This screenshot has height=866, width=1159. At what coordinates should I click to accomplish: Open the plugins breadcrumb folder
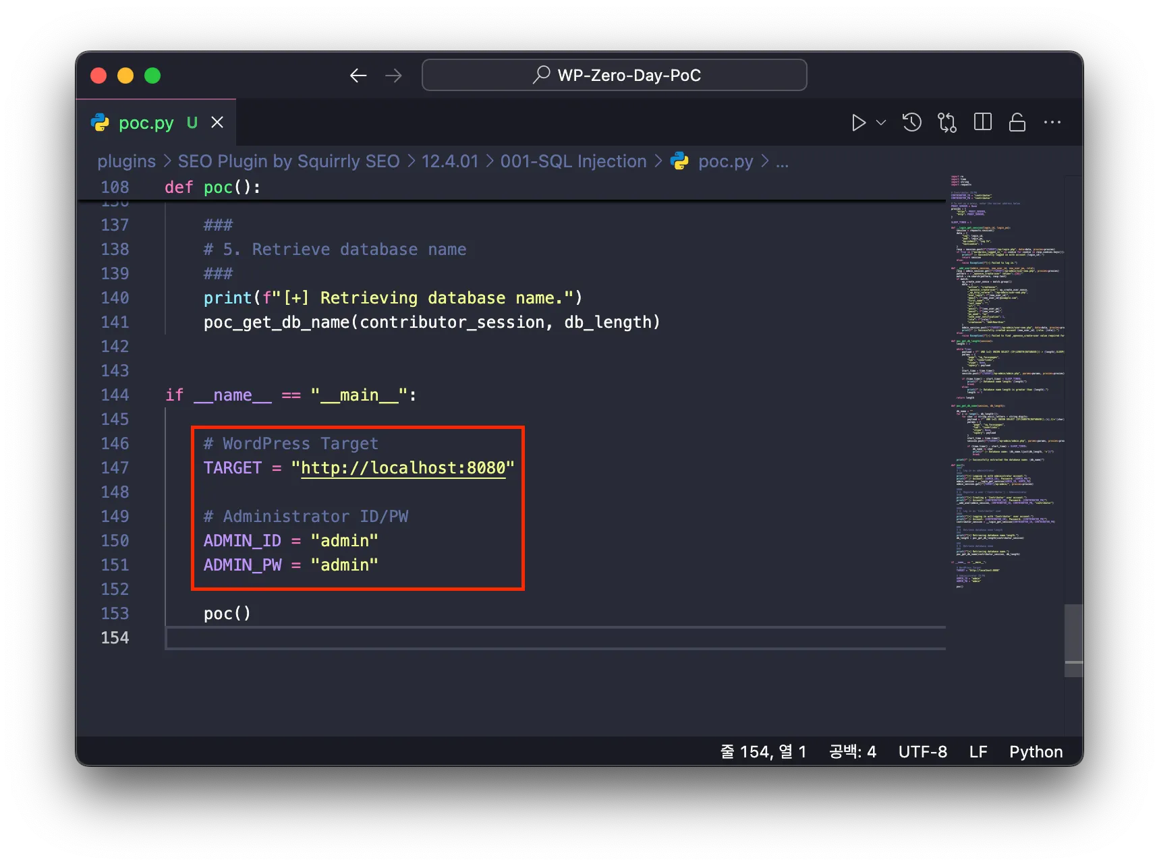coord(126,162)
